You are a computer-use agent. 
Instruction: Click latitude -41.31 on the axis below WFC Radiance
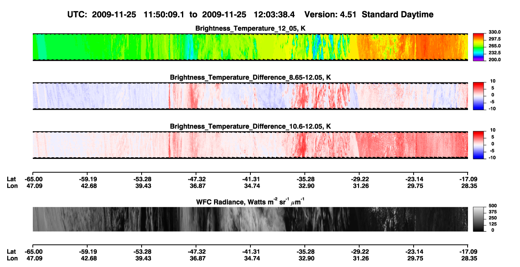(x=250, y=252)
